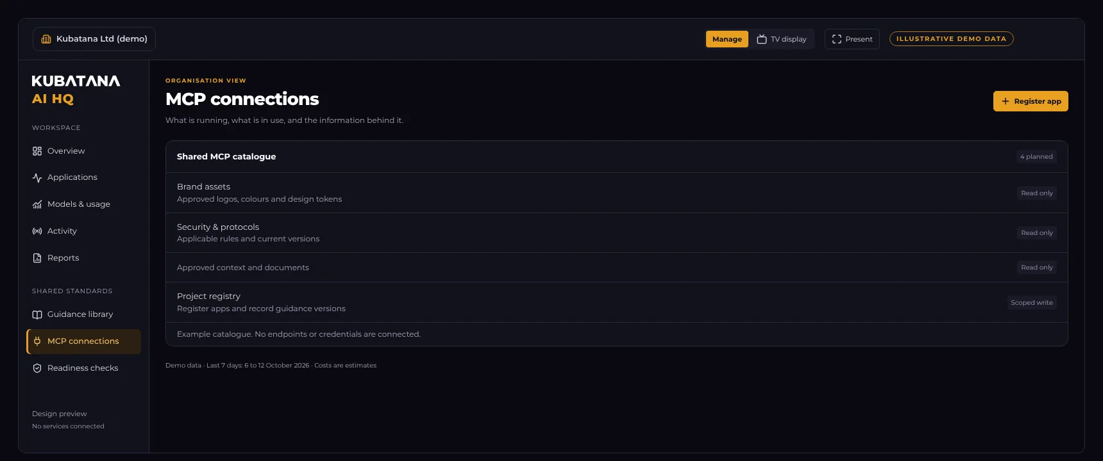Click the Demo data date range footer
Screen dimensions: 1103x461
(x=271, y=366)
